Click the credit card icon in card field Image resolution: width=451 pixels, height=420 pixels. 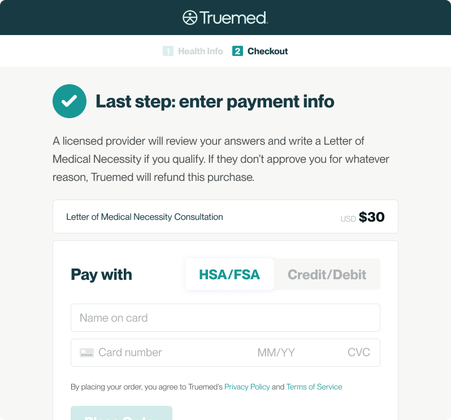coord(86,352)
